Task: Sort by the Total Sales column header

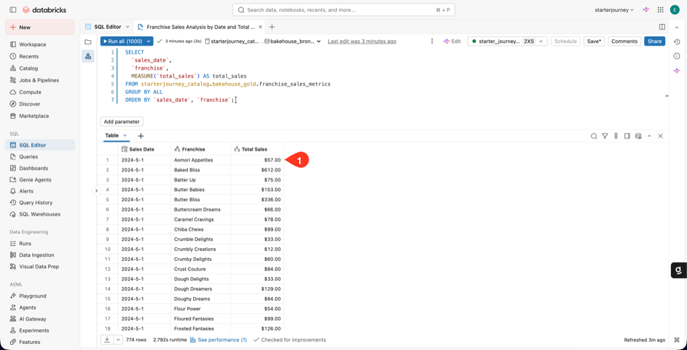Action: (257, 149)
